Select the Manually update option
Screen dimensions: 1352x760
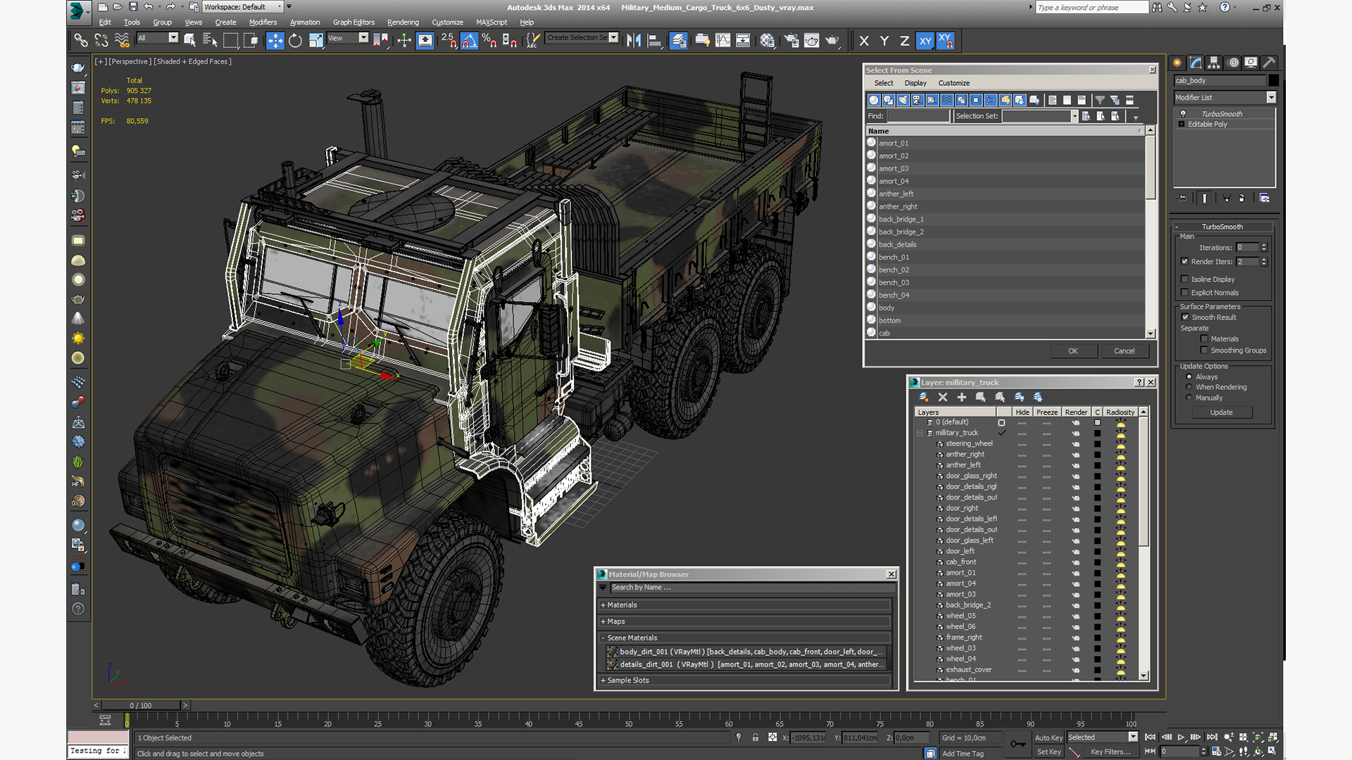pos(1189,398)
